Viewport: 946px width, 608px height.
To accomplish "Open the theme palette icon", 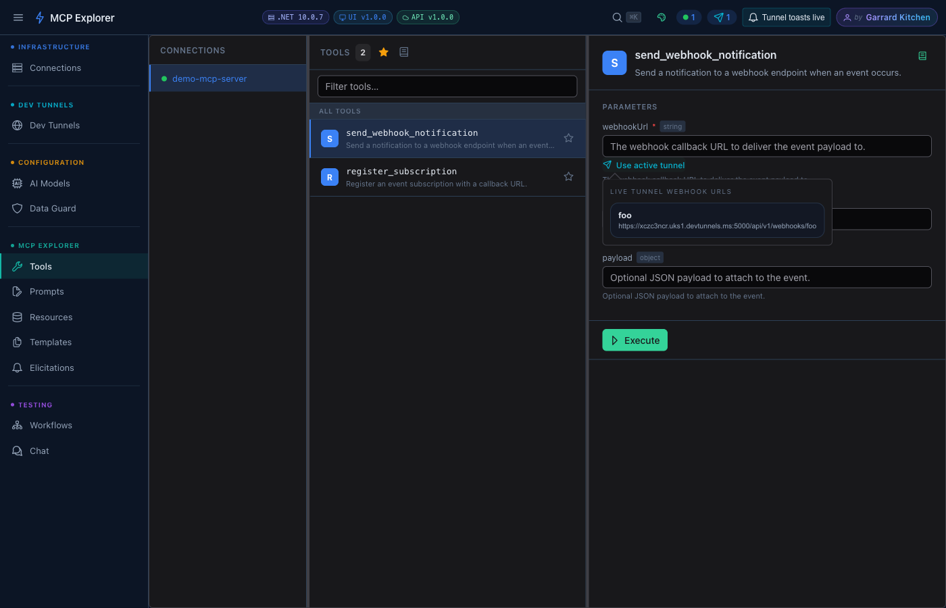I will (x=662, y=18).
